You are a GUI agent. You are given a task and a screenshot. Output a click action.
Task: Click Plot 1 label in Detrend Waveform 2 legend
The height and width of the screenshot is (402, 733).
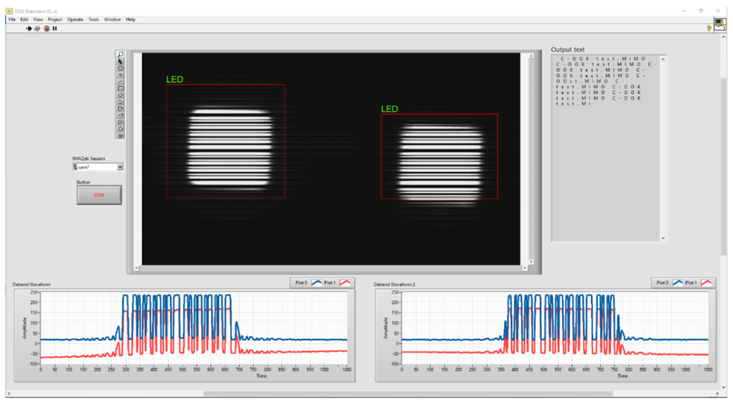click(x=691, y=283)
